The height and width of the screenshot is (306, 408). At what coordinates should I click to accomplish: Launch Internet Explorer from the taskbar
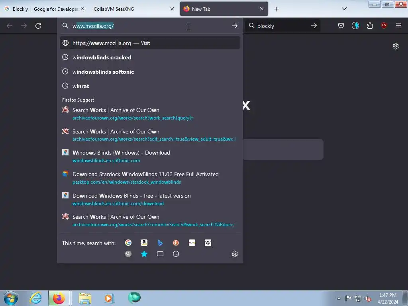(35, 298)
